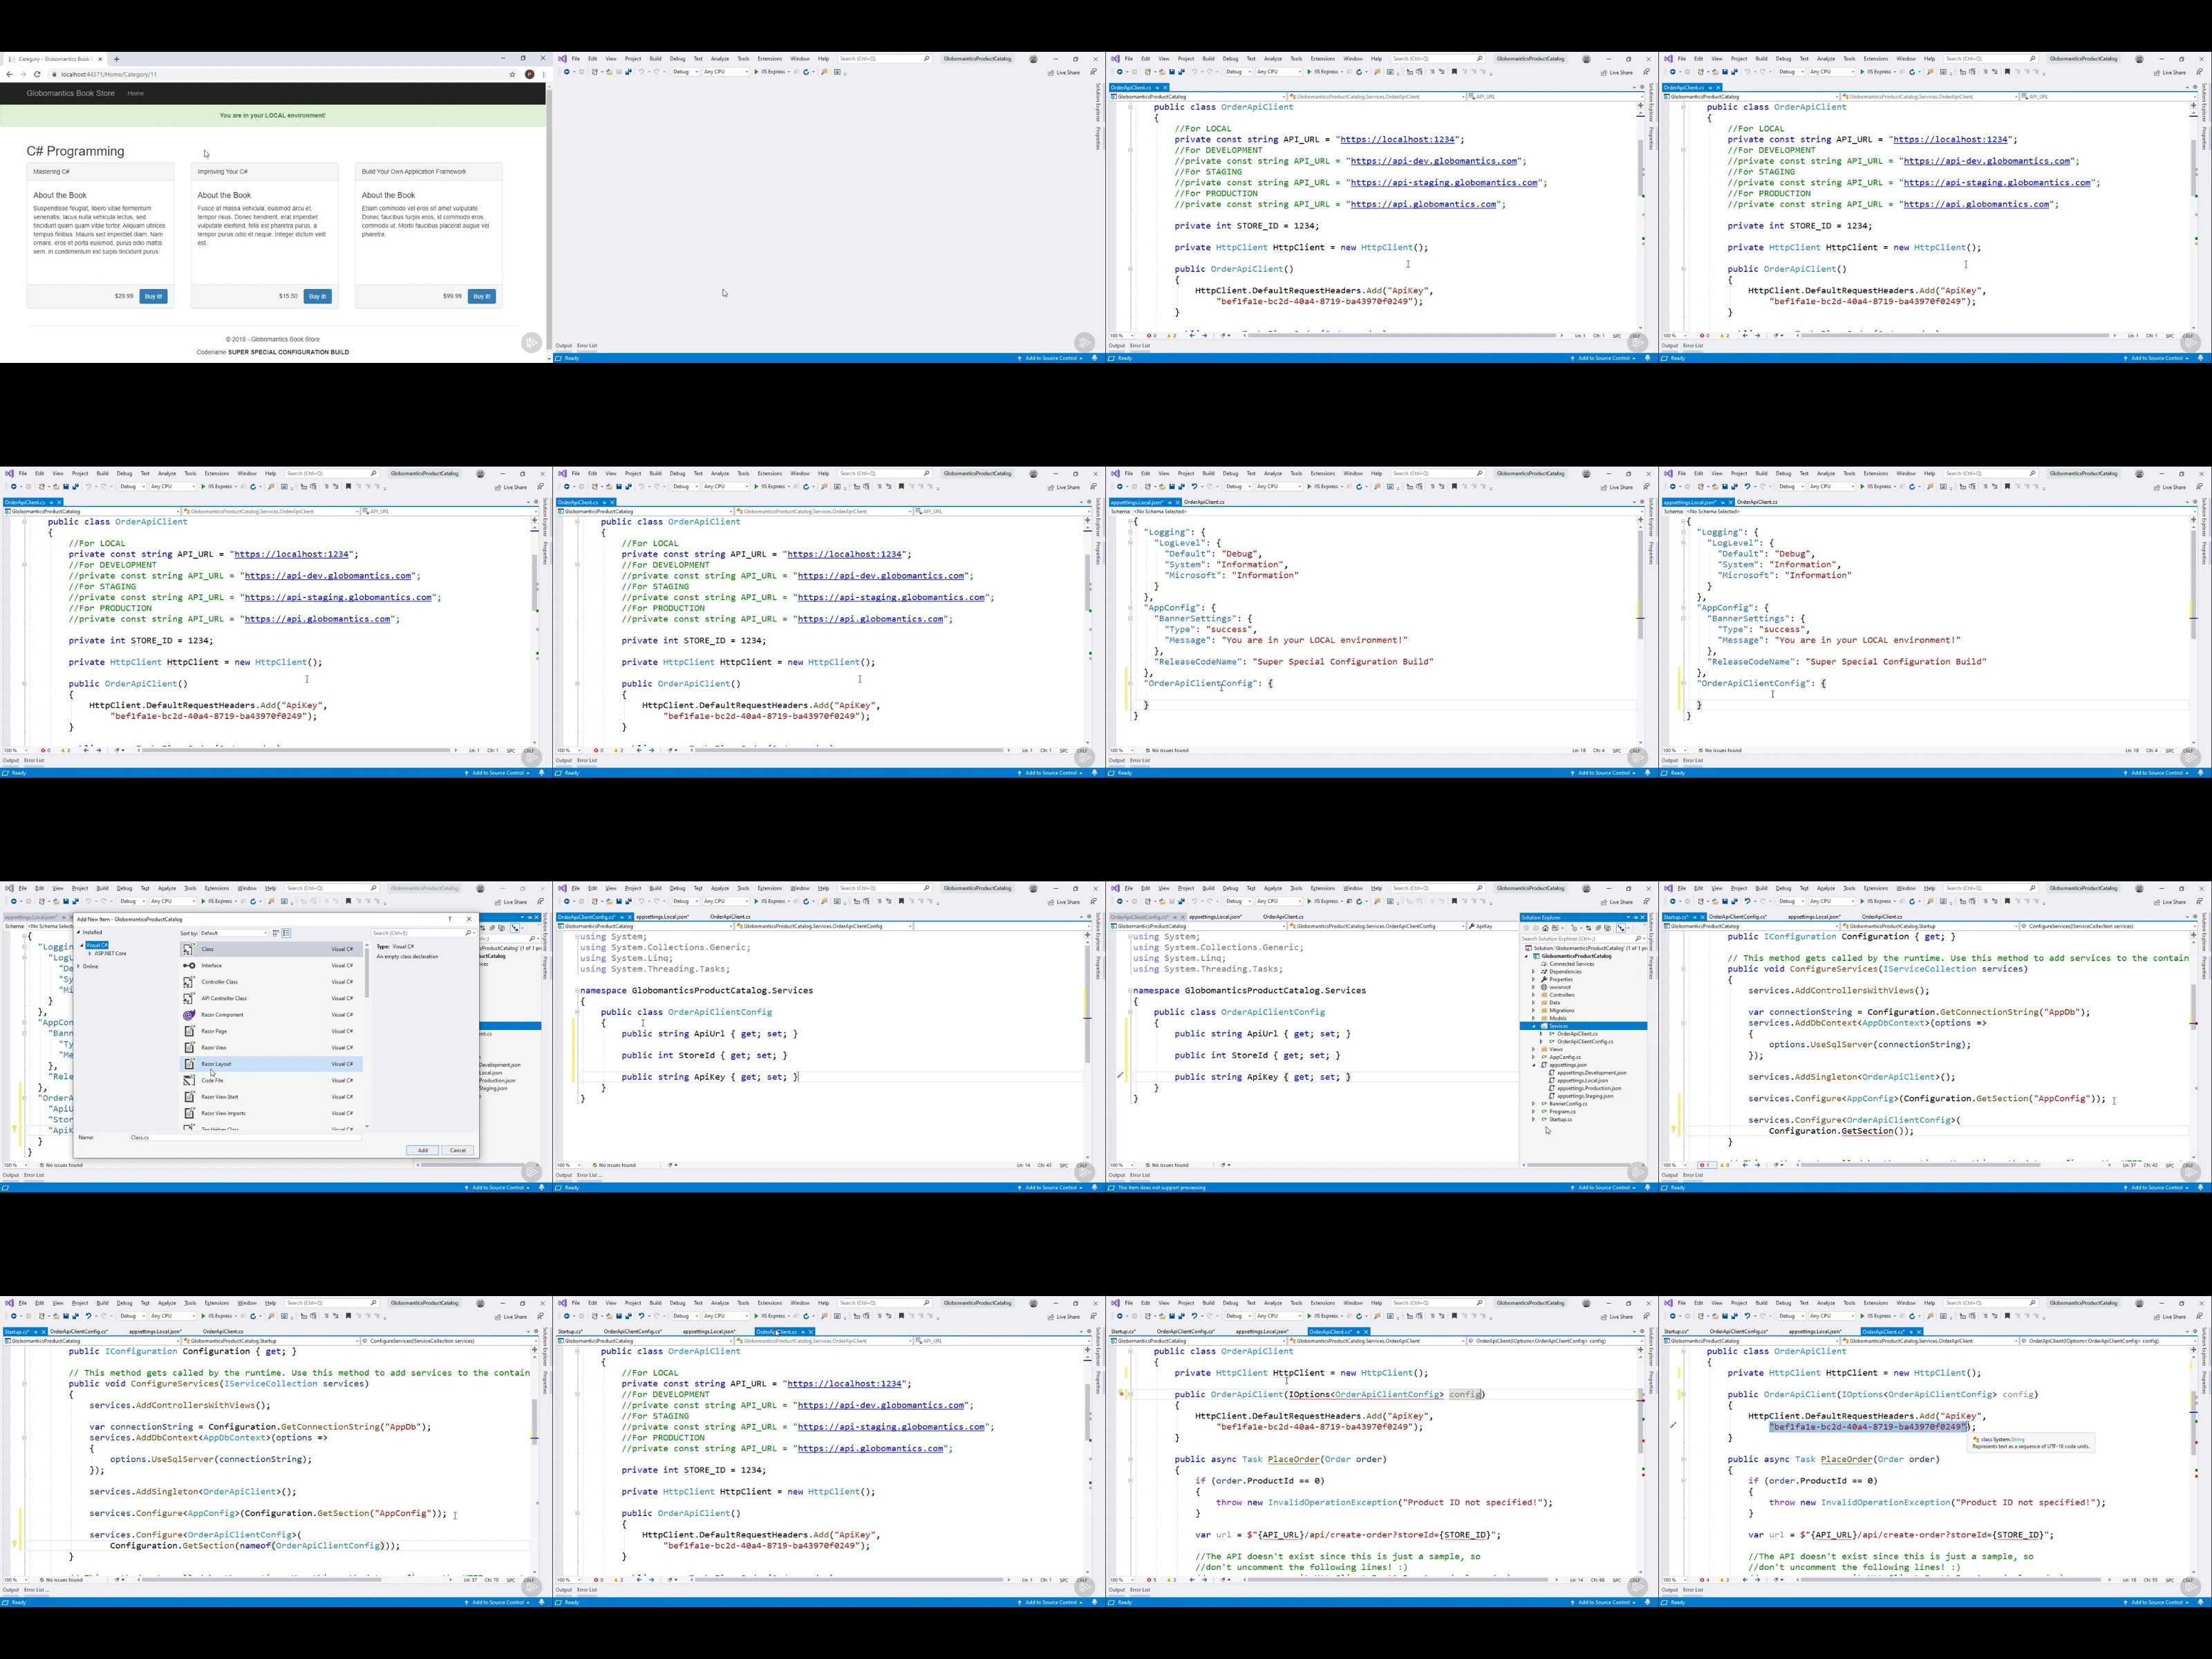Image resolution: width=2212 pixels, height=1659 pixels.
Task: Select Class template in Add New Item
Action: (270, 949)
